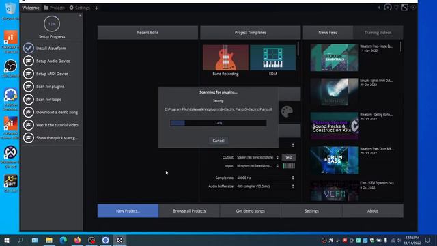Click Scan for loops step icon
This screenshot has width=437, height=246.
point(29,100)
